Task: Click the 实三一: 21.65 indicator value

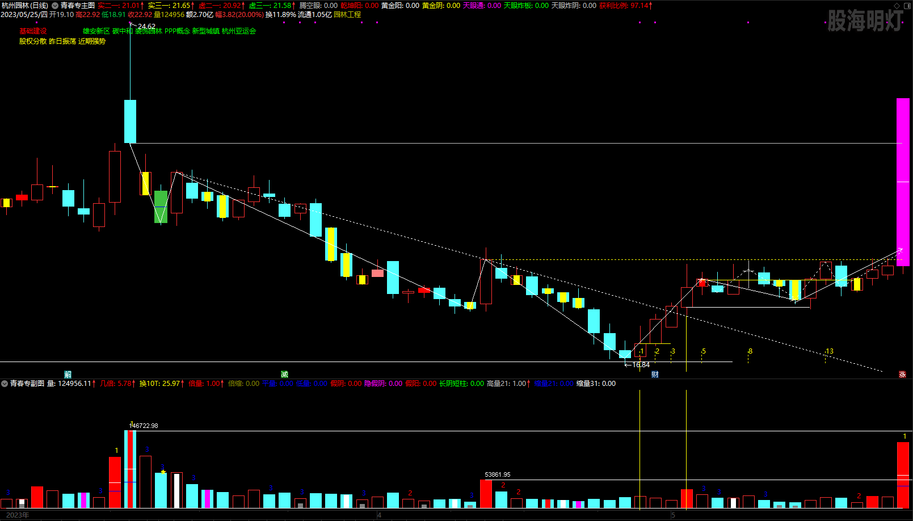Action: point(171,6)
